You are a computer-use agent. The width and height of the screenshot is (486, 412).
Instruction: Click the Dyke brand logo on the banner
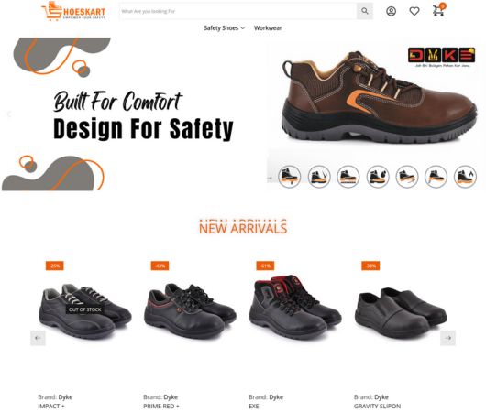point(441,57)
